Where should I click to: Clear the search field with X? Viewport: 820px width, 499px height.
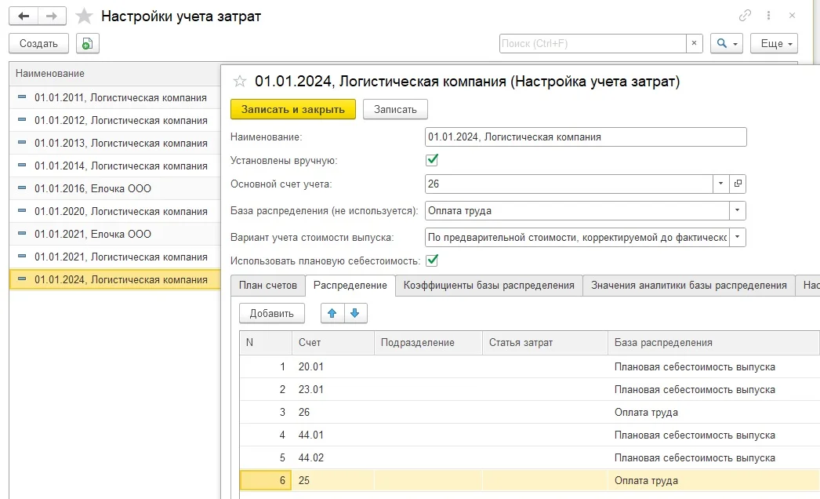point(695,44)
